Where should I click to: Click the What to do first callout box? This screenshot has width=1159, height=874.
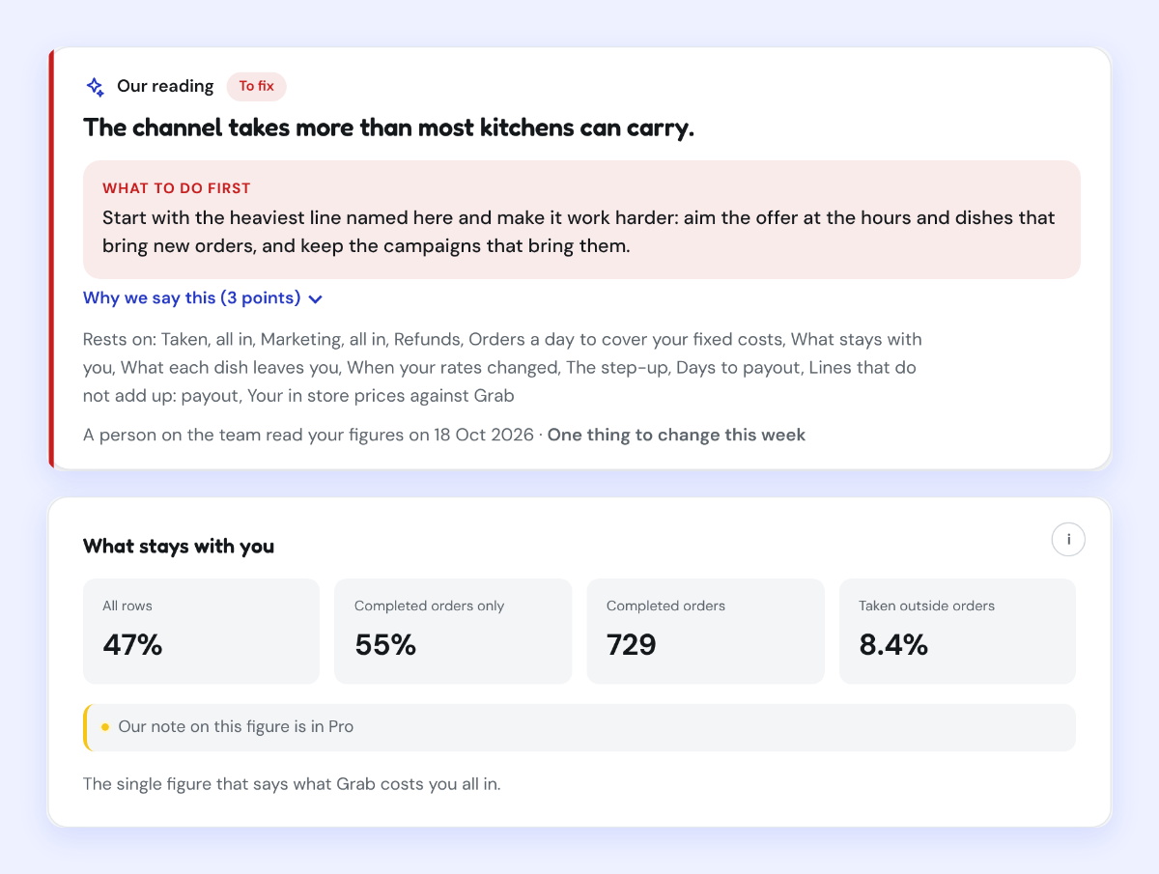[581, 219]
